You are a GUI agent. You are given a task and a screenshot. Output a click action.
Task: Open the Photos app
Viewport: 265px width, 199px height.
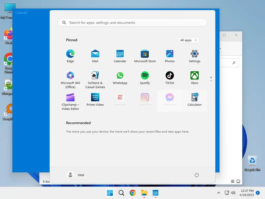coord(170,56)
